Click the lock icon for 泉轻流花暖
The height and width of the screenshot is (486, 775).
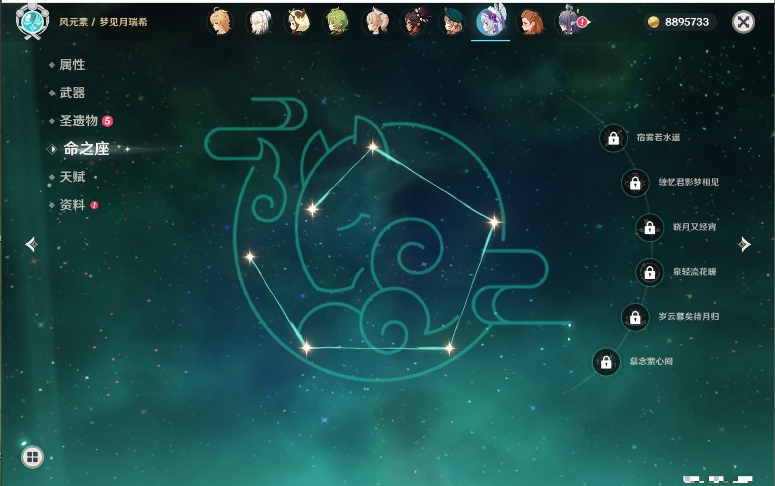pos(649,272)
